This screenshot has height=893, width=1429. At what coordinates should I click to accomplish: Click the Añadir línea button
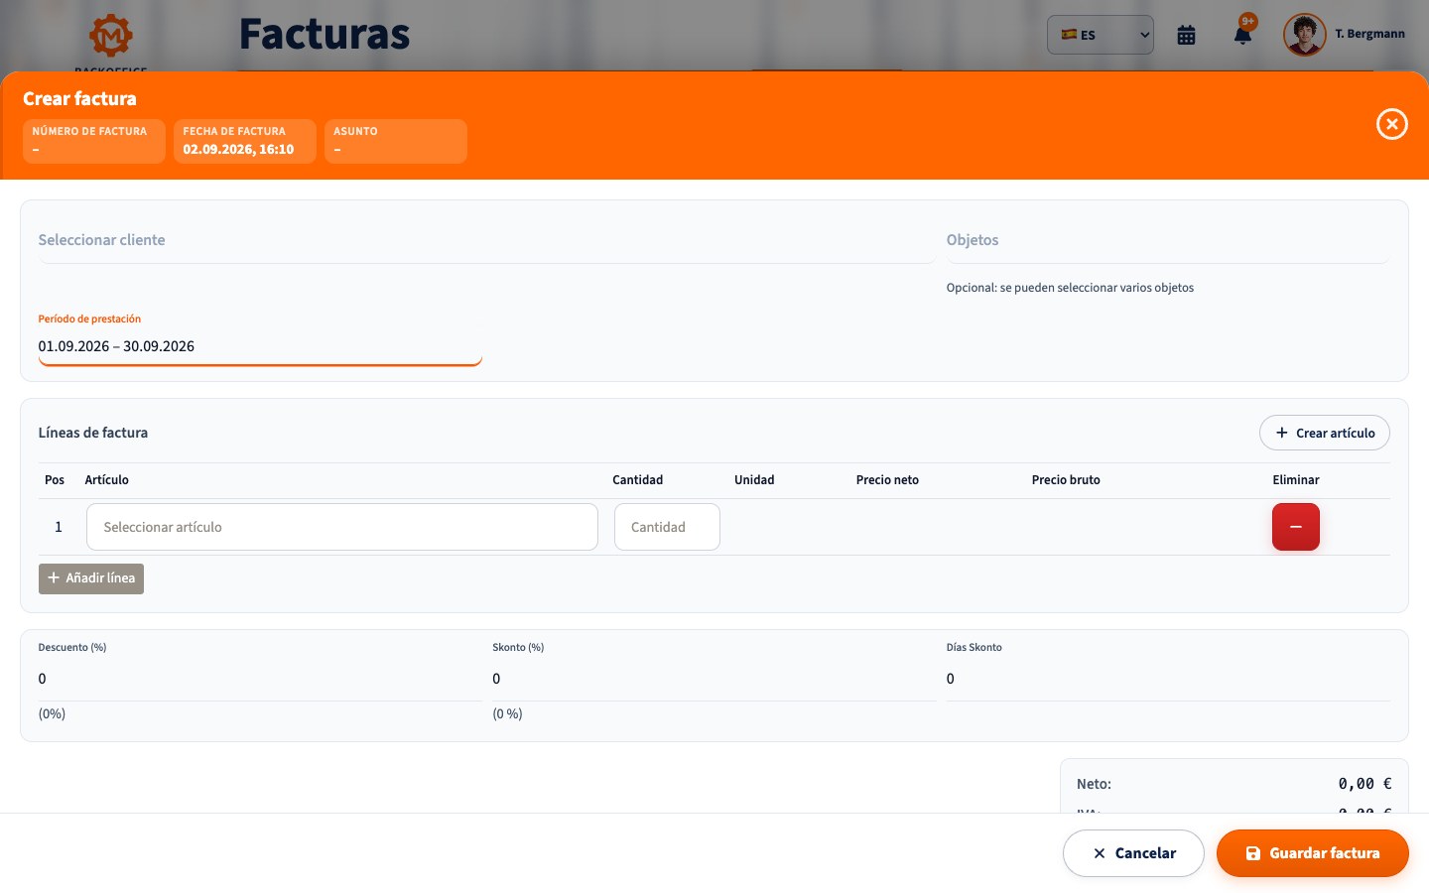point(91,578)
